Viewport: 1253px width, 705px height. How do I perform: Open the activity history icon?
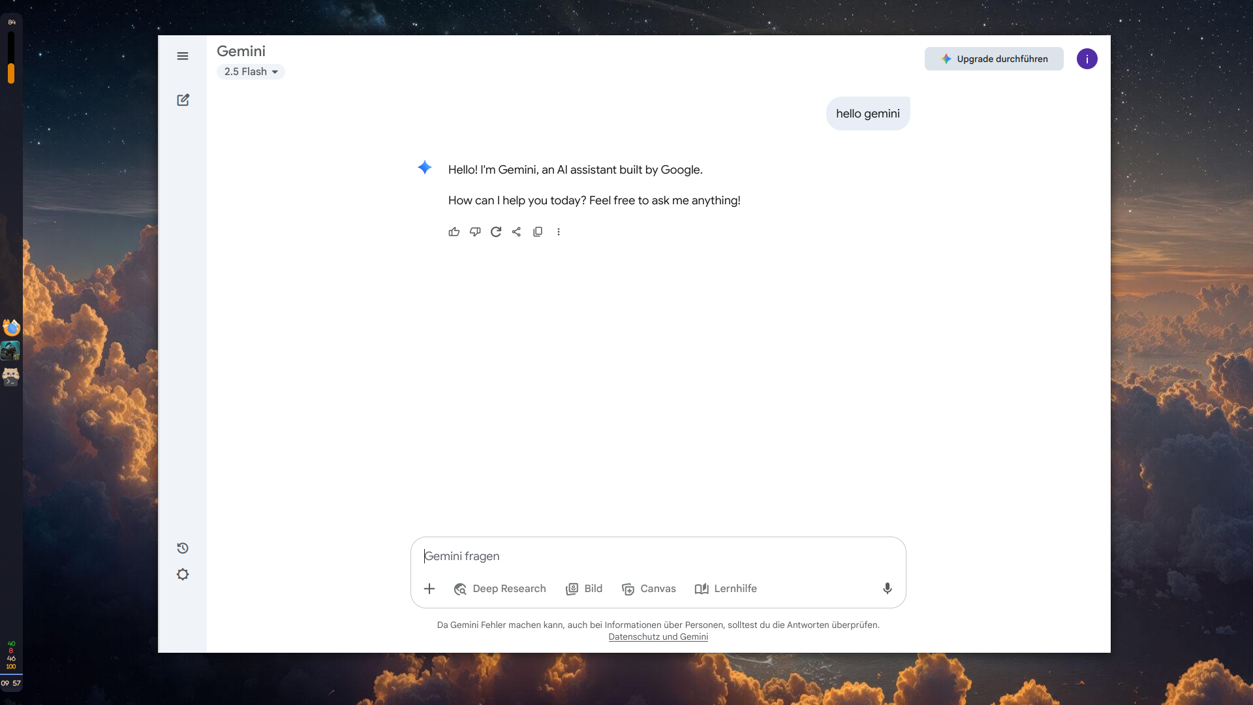point(183,548)
